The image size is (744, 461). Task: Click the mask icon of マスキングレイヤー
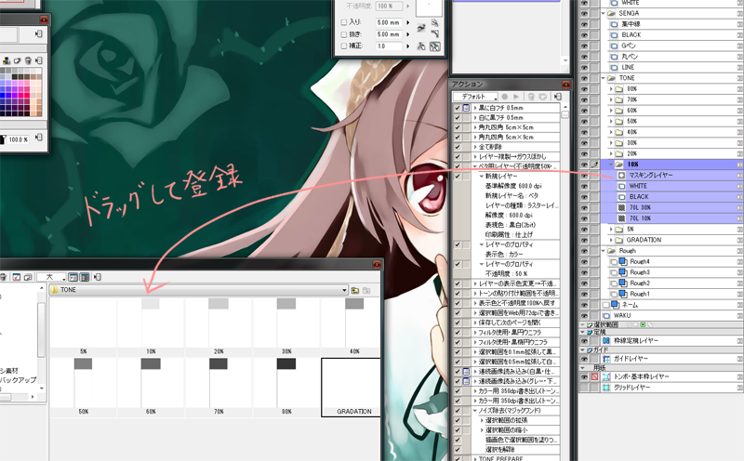[621, 175]
